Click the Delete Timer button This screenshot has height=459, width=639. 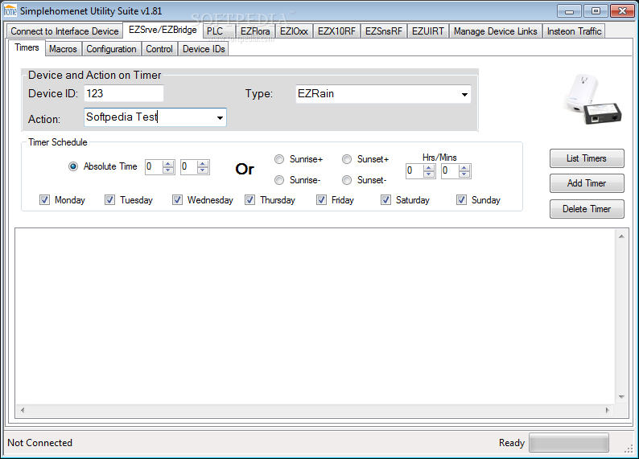click(587, 209)
